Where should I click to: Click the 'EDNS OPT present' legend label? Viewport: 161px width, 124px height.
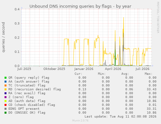24,109
